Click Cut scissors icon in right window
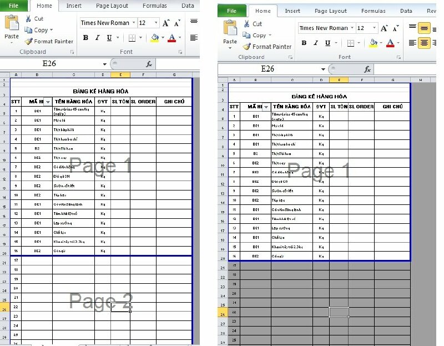Viewport: 444px width, 346px height. pyautogui.click(x=246, y=24)
